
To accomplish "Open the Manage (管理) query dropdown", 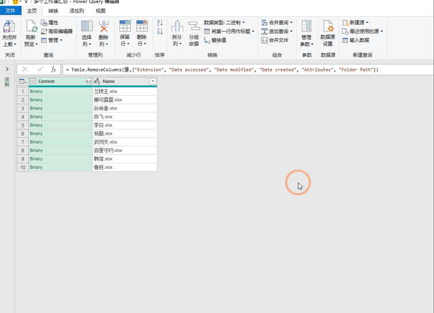I will (52, 40).
